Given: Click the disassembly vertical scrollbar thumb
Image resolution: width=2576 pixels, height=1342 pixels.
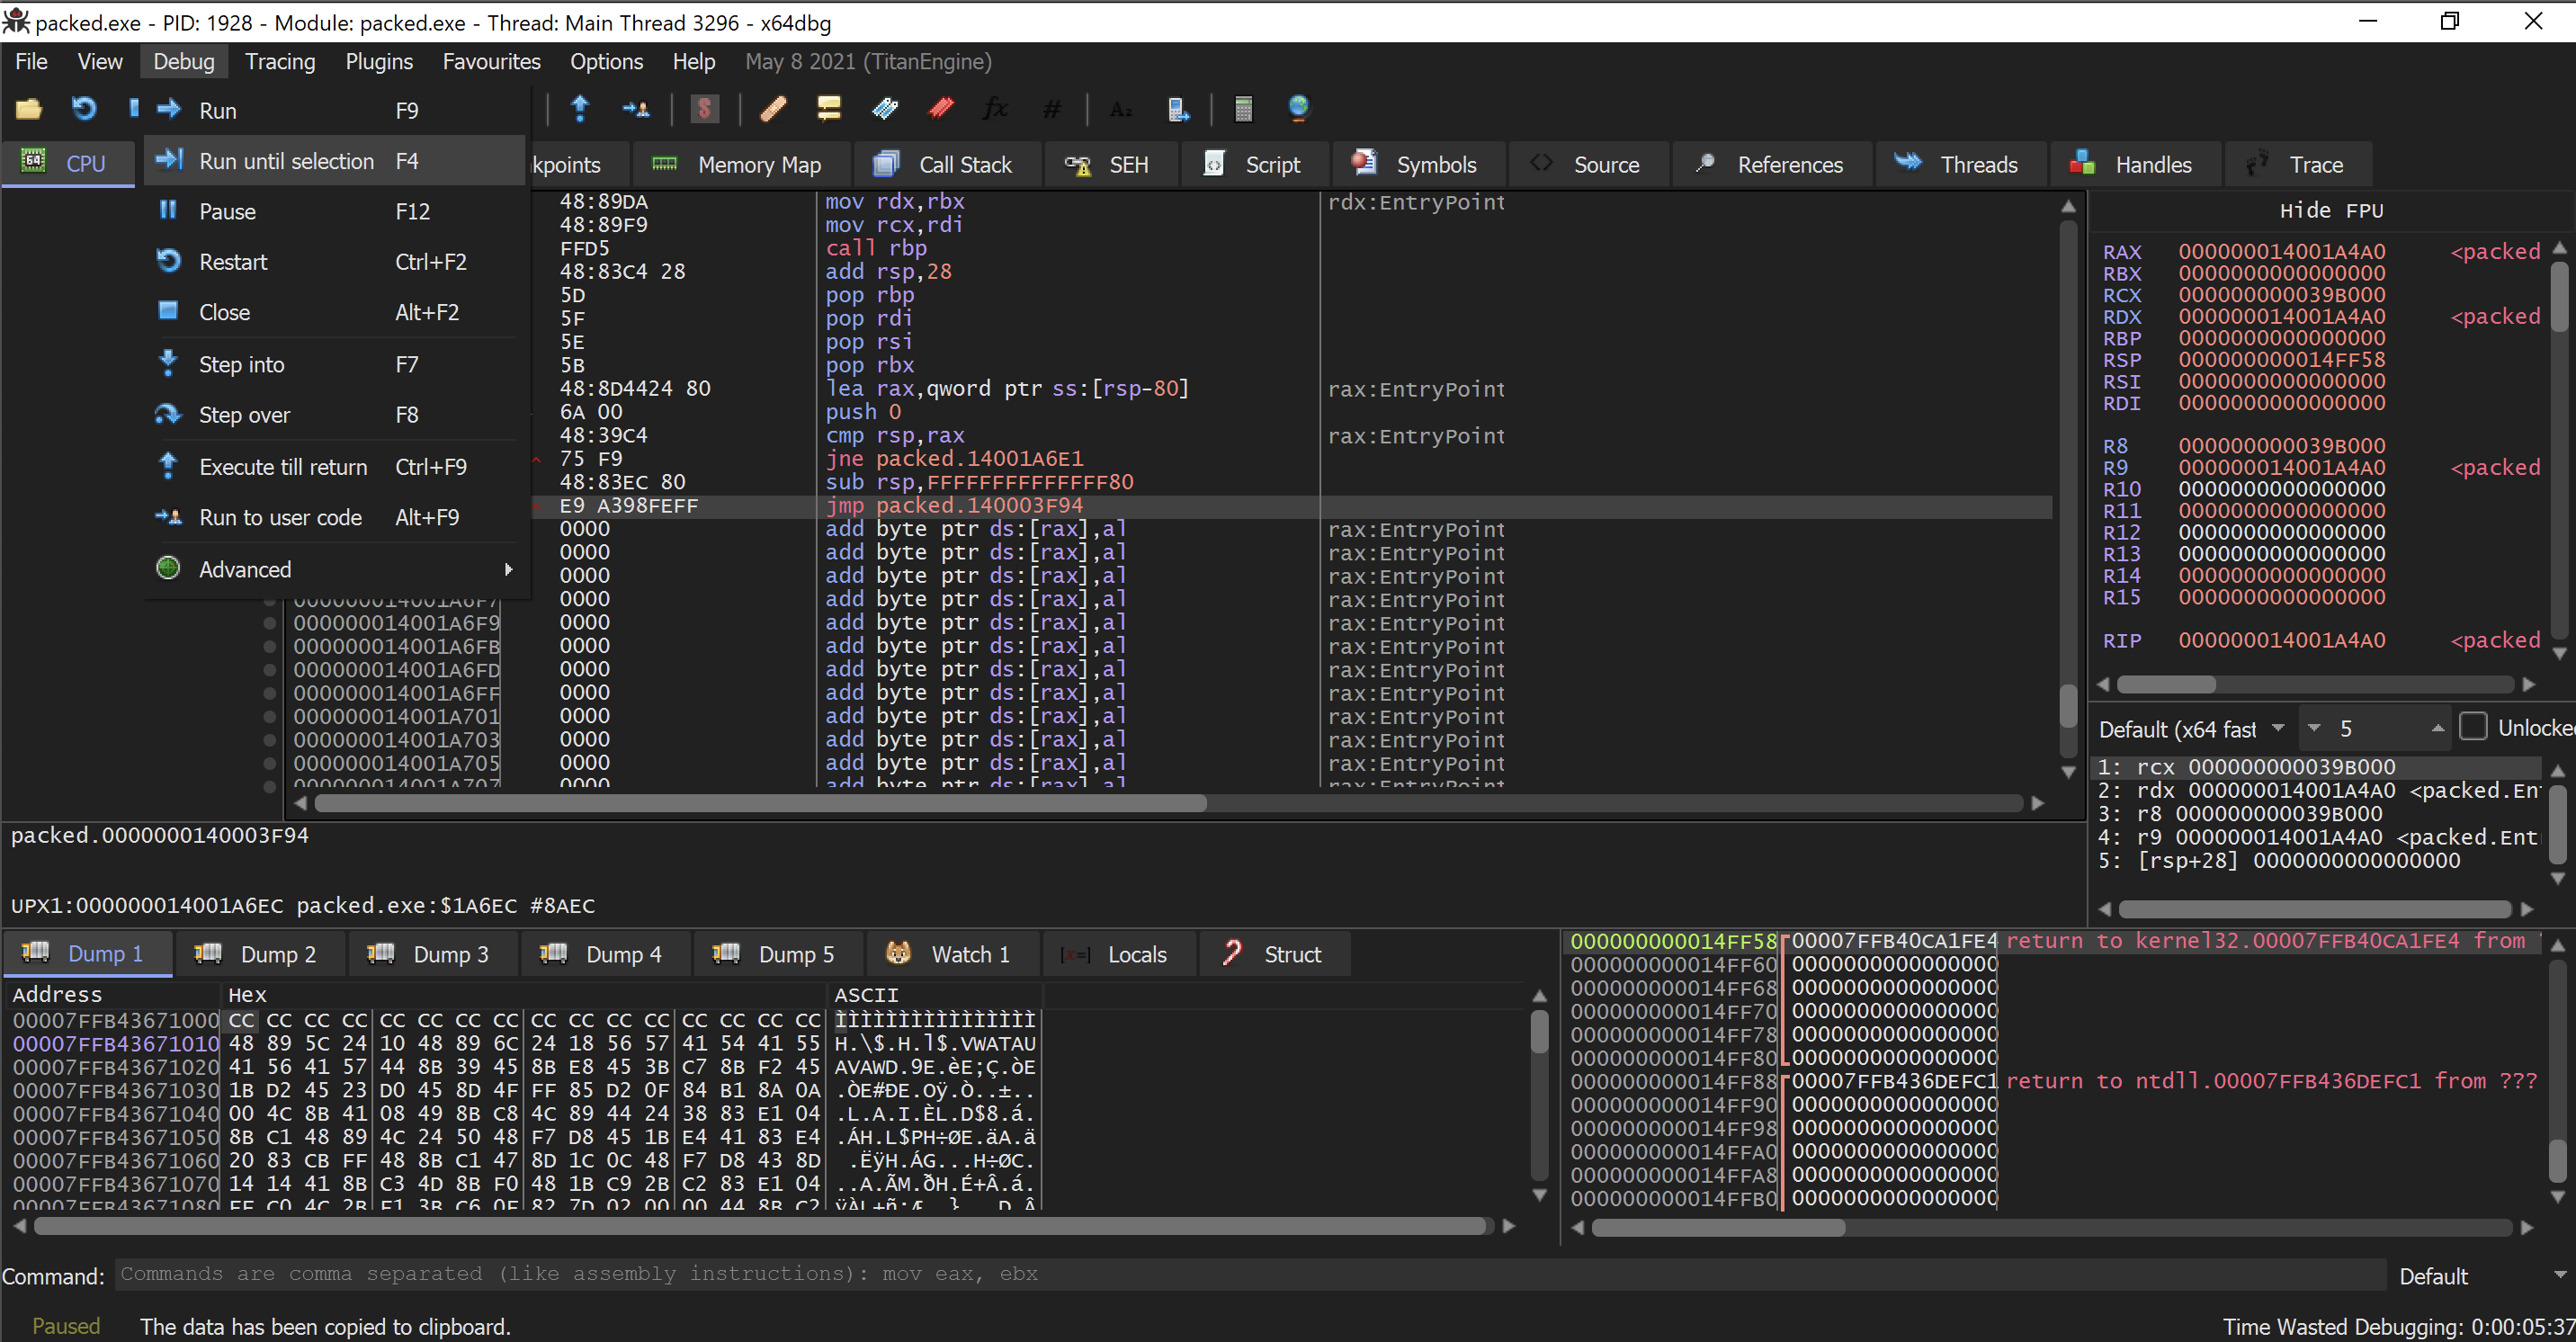Looking at the screenshot, I should click(x=2068, y=705).
